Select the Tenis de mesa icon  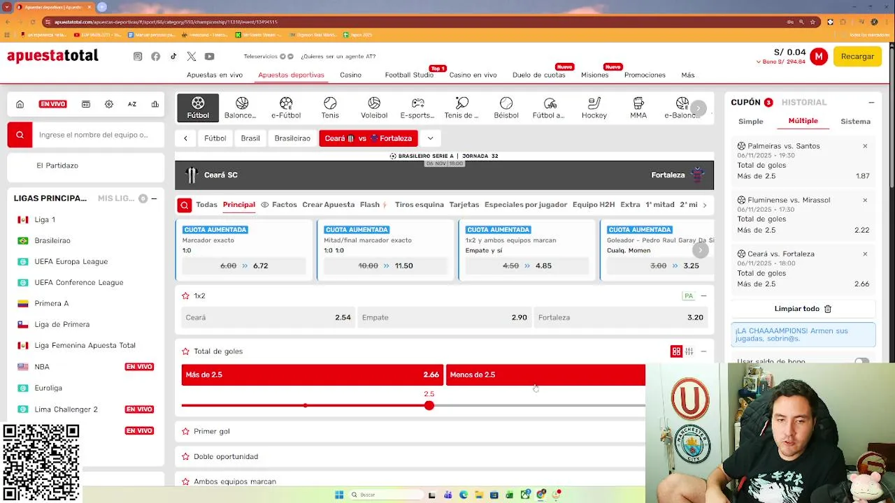click(x=461, y=108)
